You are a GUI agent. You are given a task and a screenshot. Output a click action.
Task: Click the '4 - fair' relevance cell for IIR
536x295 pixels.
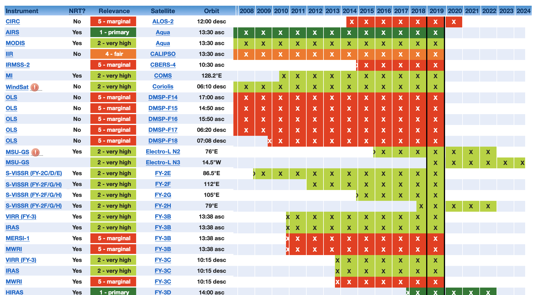(x=113, y=54)
